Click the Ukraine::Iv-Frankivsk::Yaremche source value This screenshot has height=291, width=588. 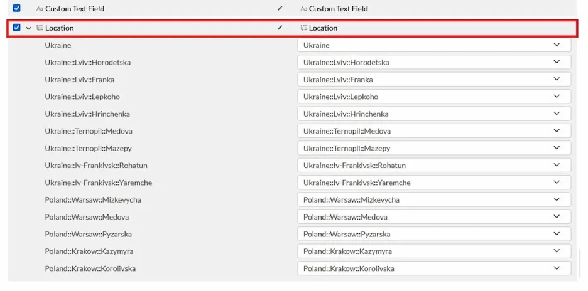(98, 183)
